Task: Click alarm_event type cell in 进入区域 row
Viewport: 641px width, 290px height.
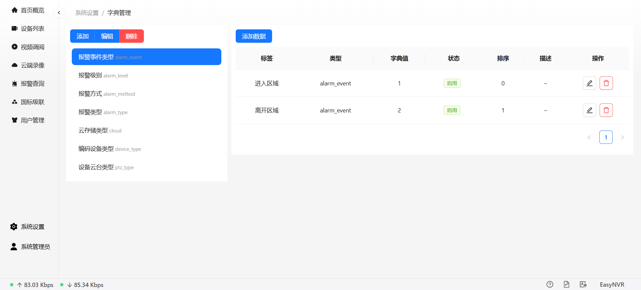Action: point(336,83)
